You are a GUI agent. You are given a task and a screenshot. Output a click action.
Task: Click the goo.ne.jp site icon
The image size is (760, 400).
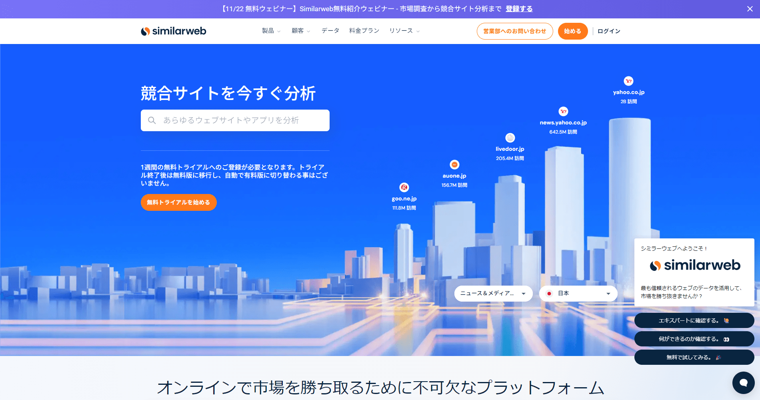click(404, 187)
